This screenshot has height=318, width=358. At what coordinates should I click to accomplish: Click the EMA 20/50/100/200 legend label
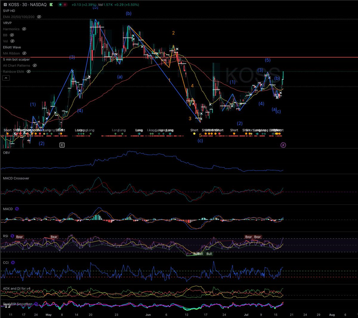point(19,17)
